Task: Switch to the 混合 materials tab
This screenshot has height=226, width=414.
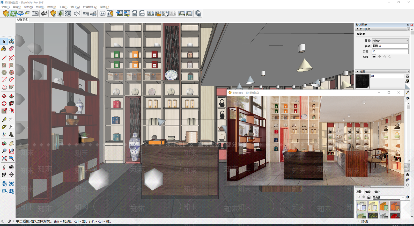Action: coord(377,192)
